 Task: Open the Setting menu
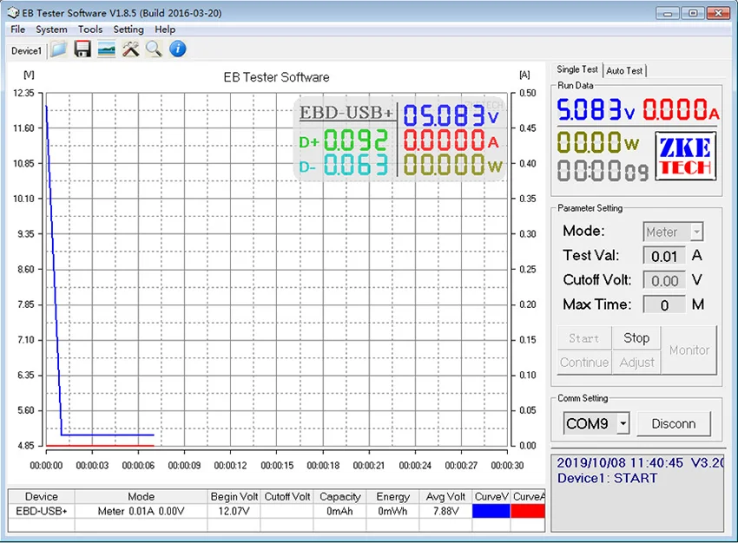click(128, 29)
